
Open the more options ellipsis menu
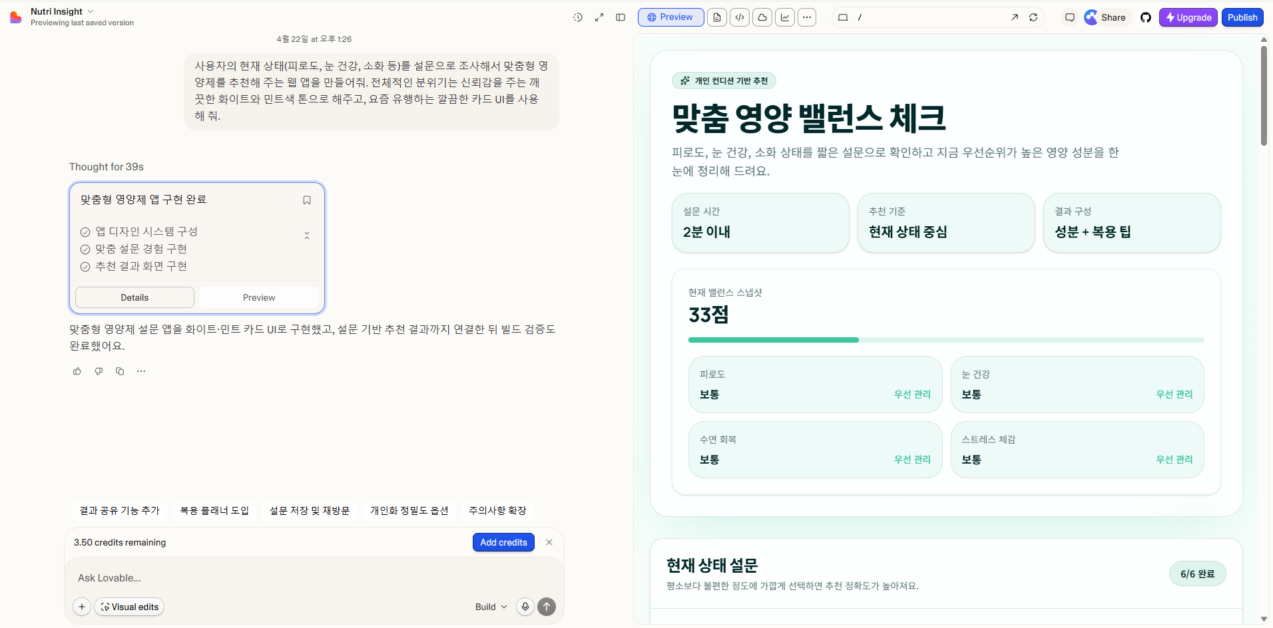coord(808,17)
